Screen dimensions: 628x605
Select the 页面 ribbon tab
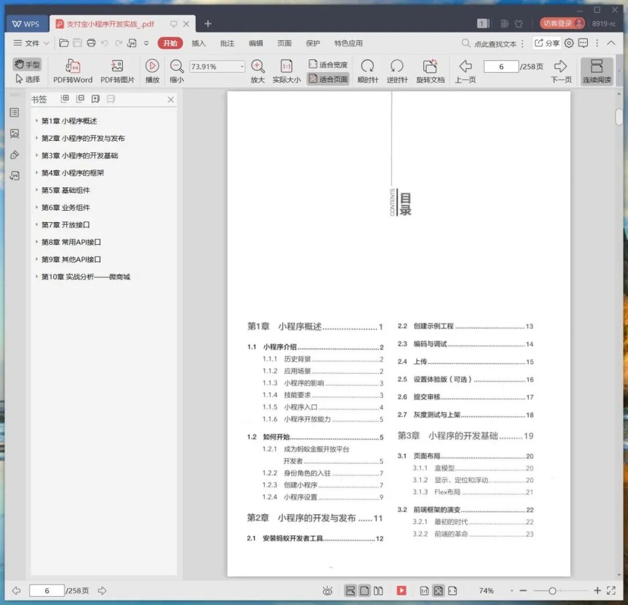(284, 43)
